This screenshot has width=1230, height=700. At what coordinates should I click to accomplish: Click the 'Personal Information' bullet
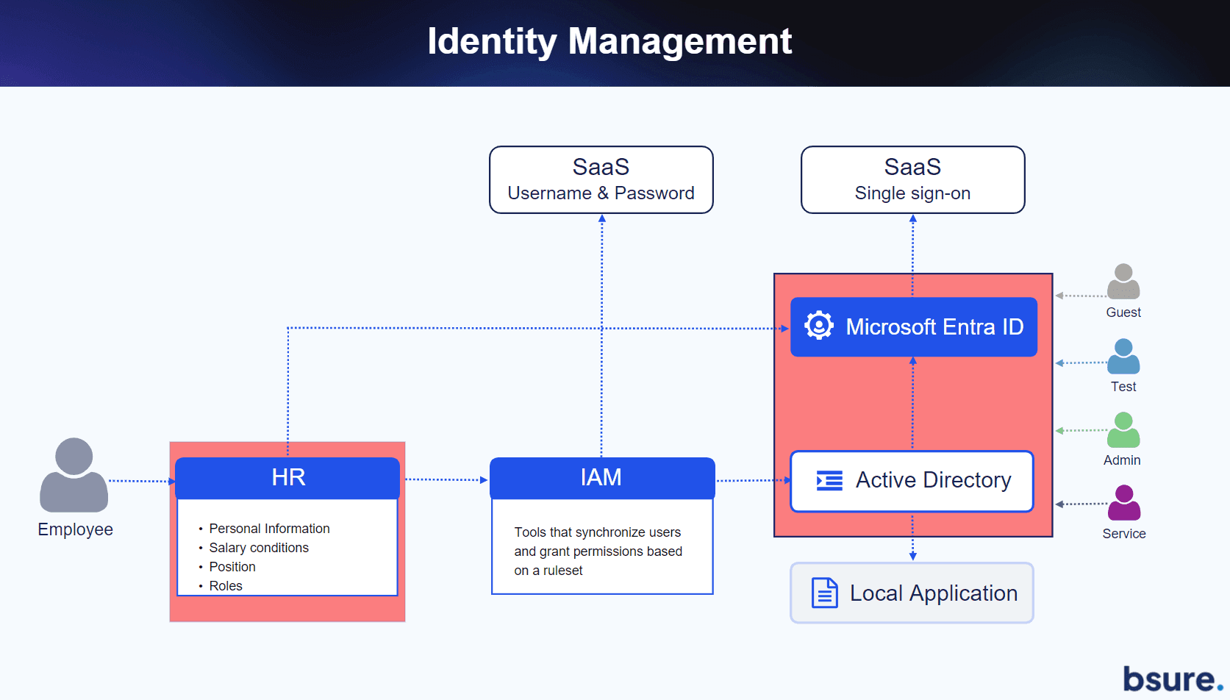269,529
